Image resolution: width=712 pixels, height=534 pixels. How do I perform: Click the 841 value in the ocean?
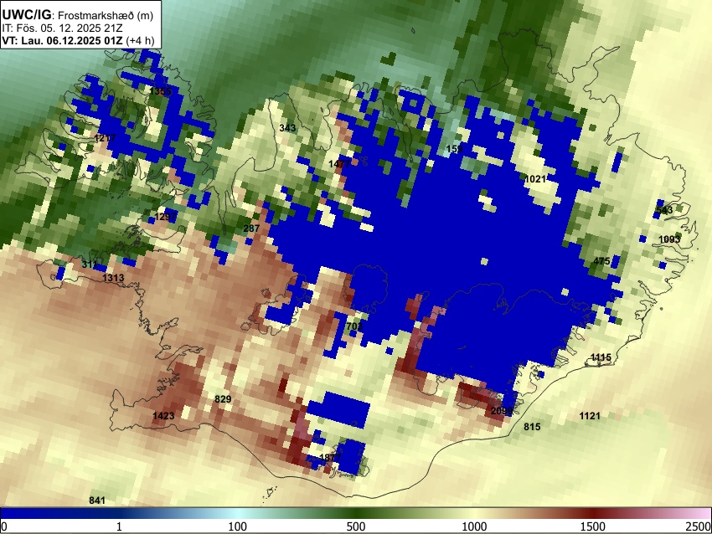97,501
